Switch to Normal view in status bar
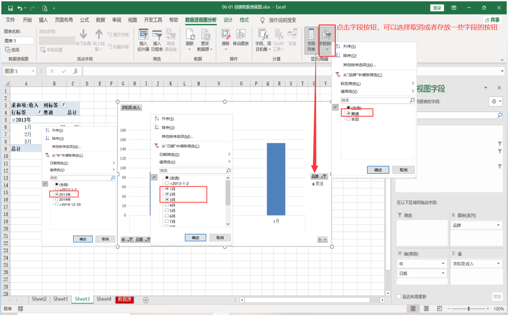This screenshot has height=315, width=508. tap(413, 309)
